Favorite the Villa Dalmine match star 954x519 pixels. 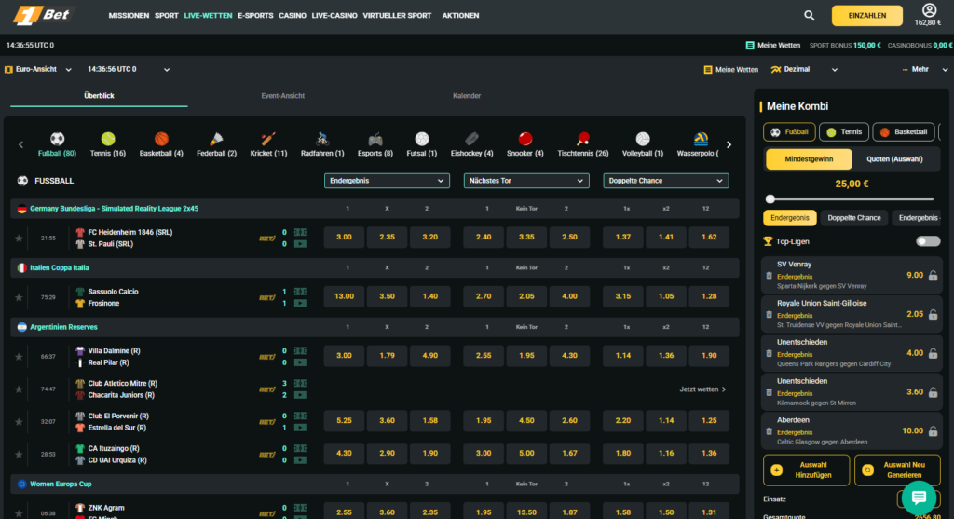click(x=19, y=357)
